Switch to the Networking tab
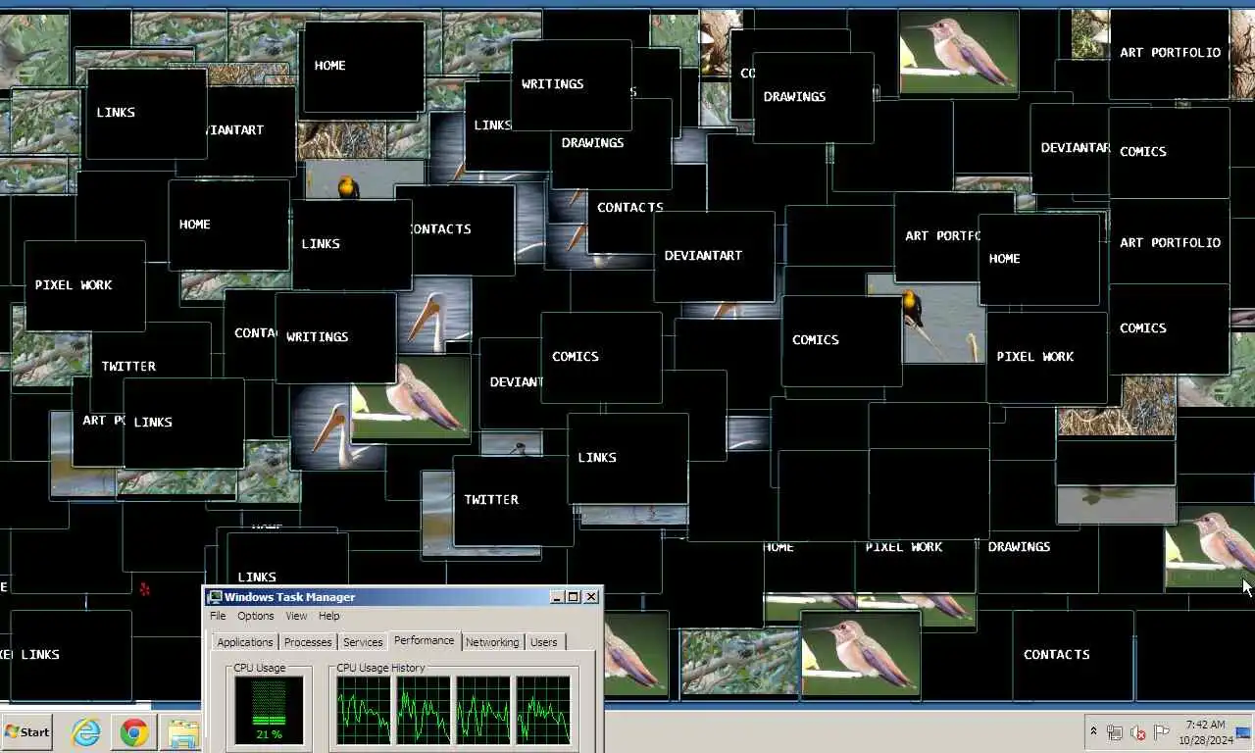Viewport: 1255px width, 753px height. [492, 642]
